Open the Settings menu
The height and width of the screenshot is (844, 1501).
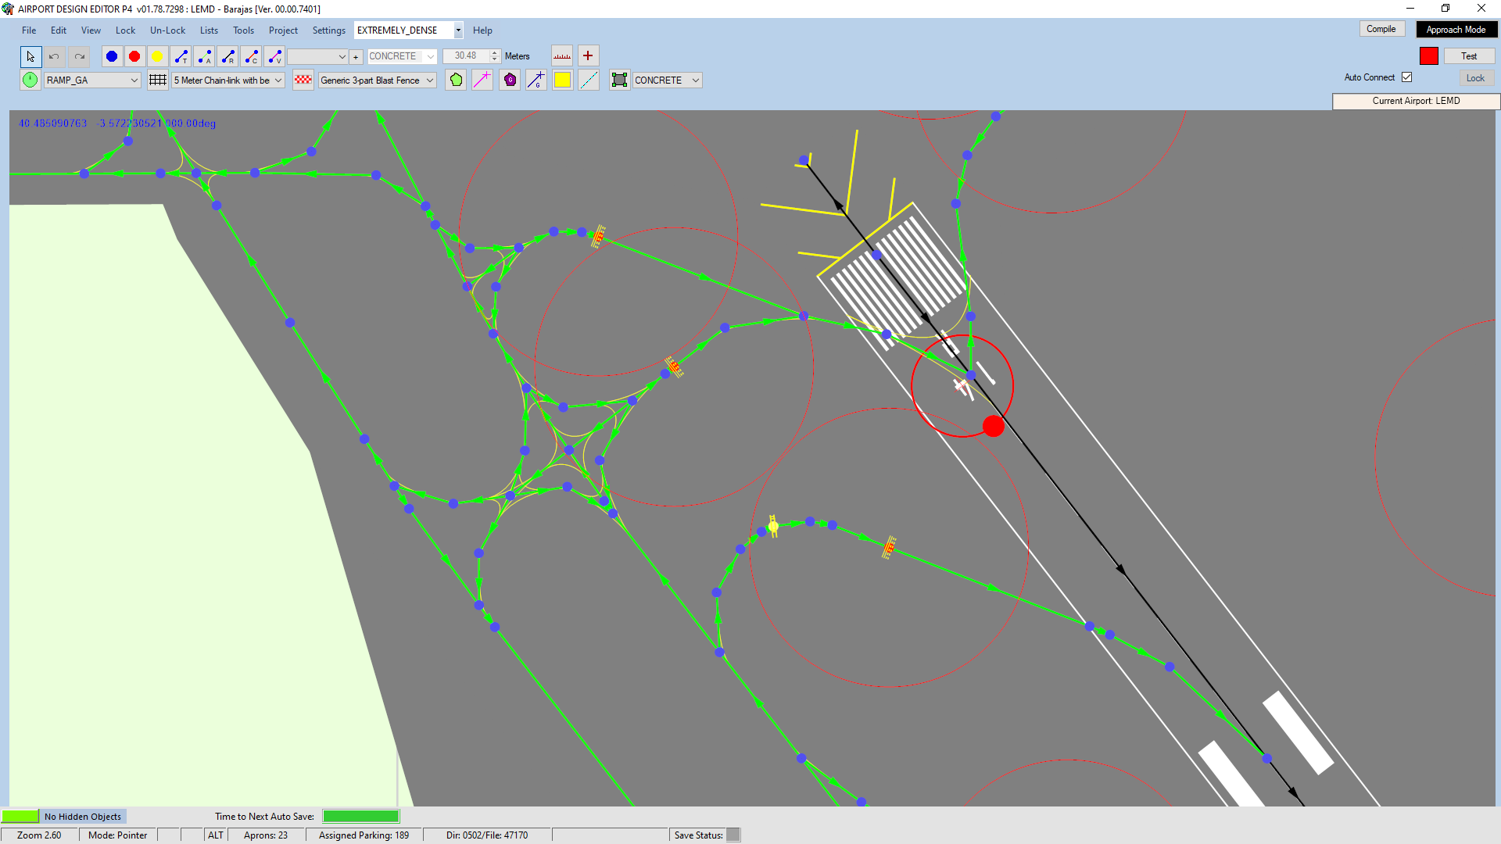[x=328, y=30]
